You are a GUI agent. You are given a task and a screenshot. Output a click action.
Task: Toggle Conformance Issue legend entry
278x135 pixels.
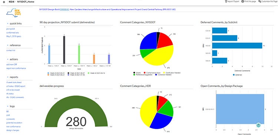[152, 73]
